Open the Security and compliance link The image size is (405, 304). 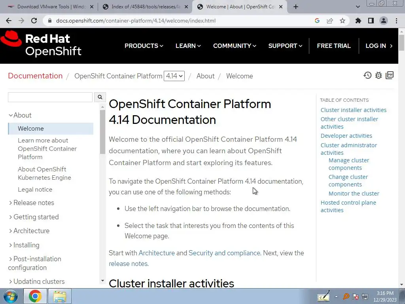point(224,253)
